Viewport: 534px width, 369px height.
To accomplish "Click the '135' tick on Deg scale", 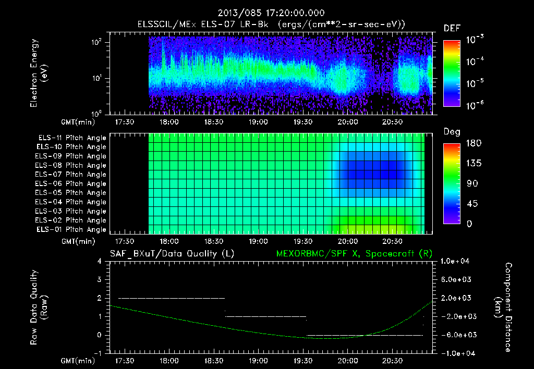I will (x=474, y=164).
